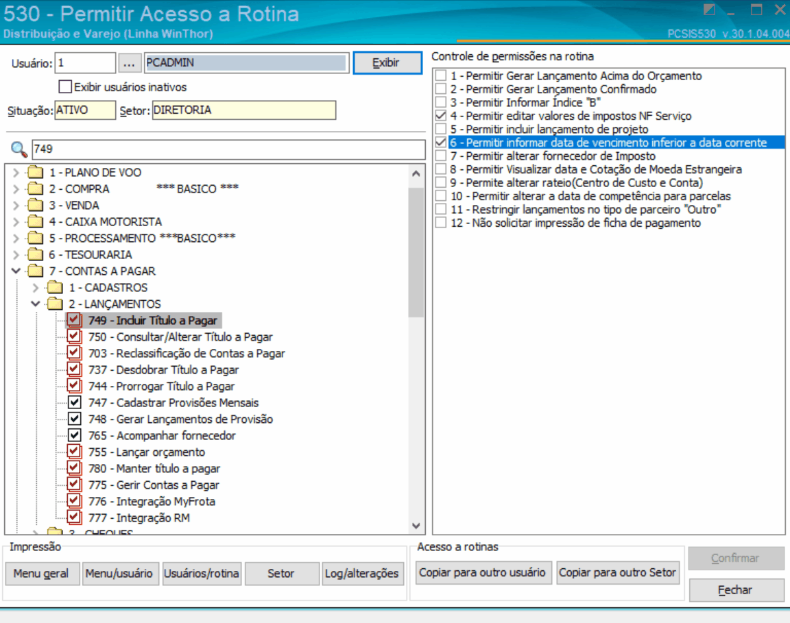Click the Usuários/rotina button
Viewport: 790px width, 623px height.
(202, 573)
